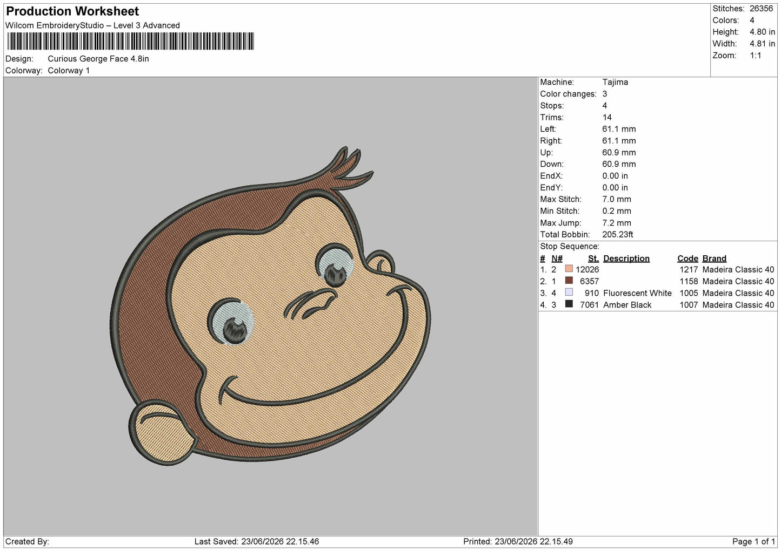Click the Machine value 'Tajima'
781x551 pixels.
click(x=615, y=82)
